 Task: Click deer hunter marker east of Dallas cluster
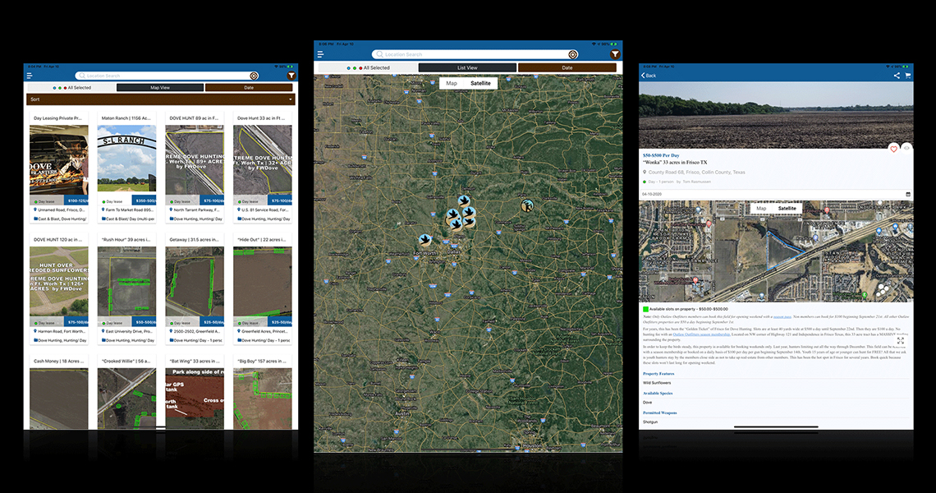point(526,206)
